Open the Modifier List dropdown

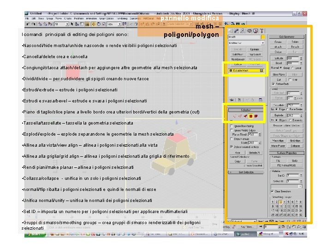tap(246, 43)
